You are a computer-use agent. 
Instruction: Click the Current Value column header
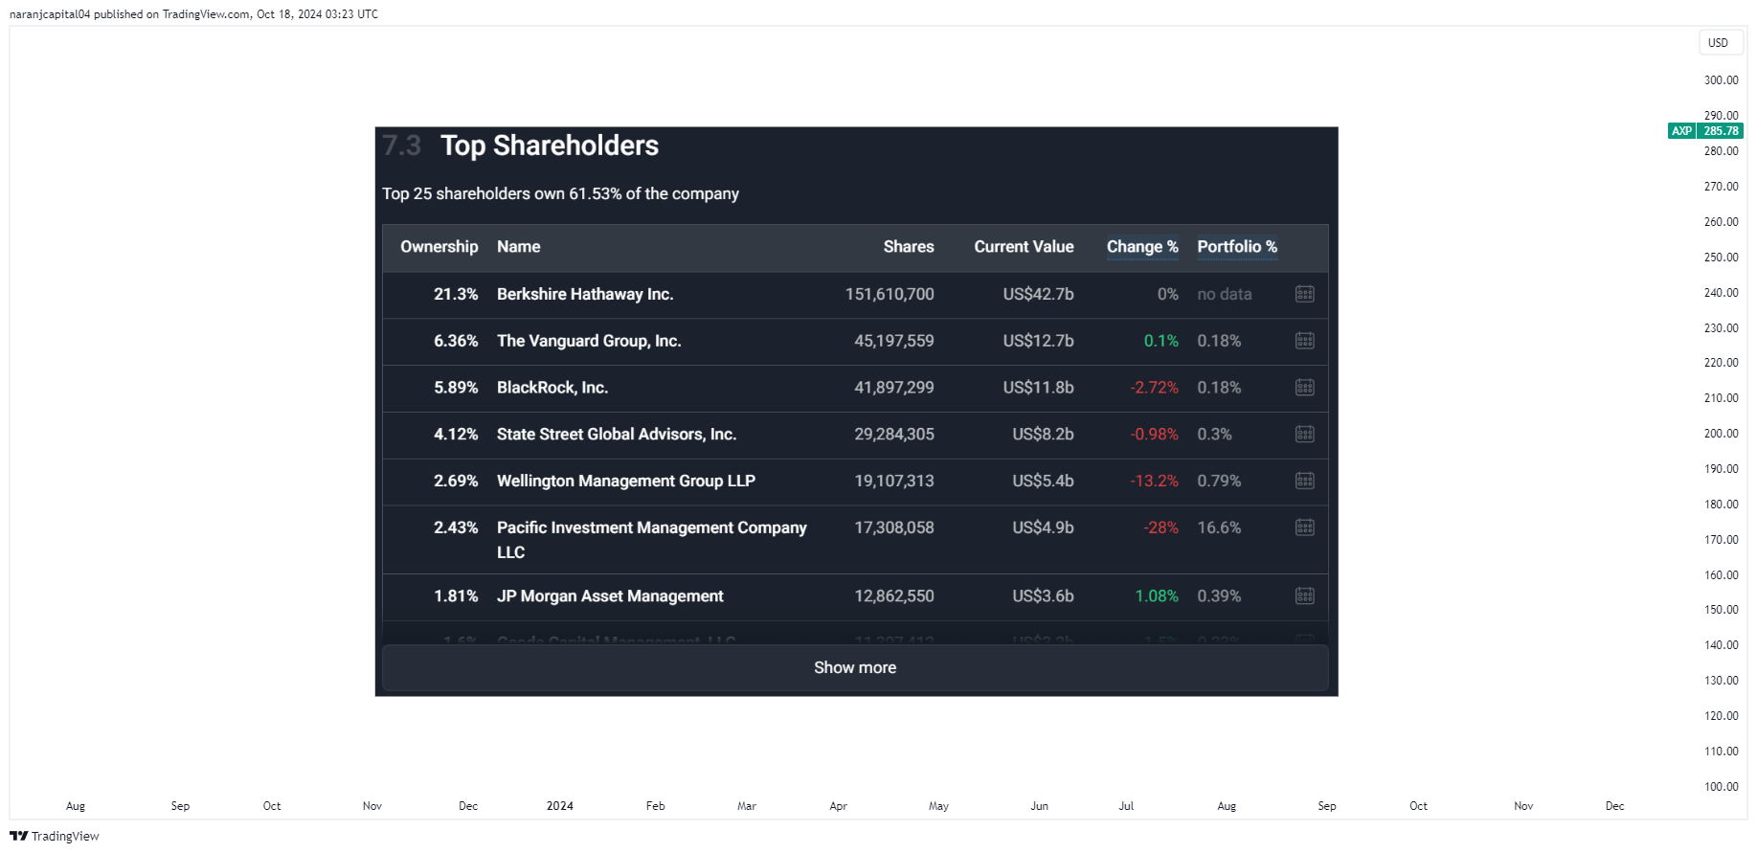1024,247
